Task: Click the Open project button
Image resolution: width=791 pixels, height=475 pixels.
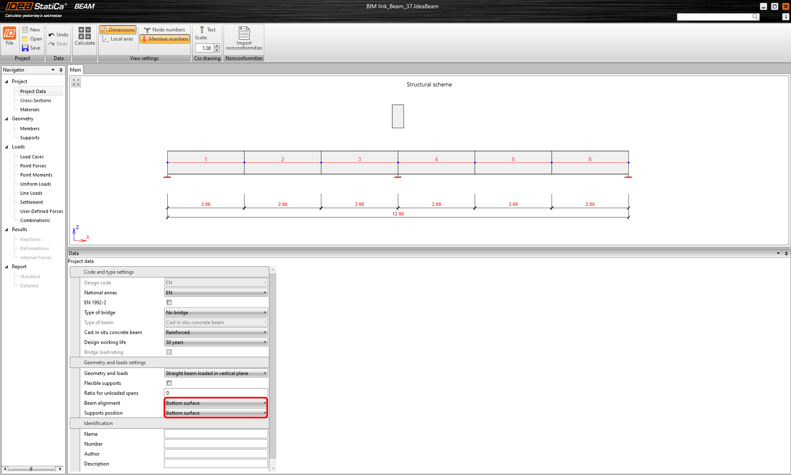Action: [32, 39]
